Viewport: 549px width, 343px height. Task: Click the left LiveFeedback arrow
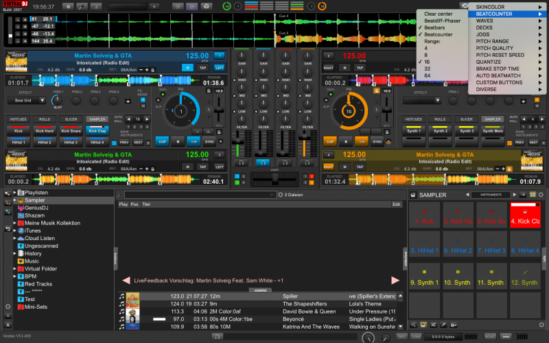point(126,281)
